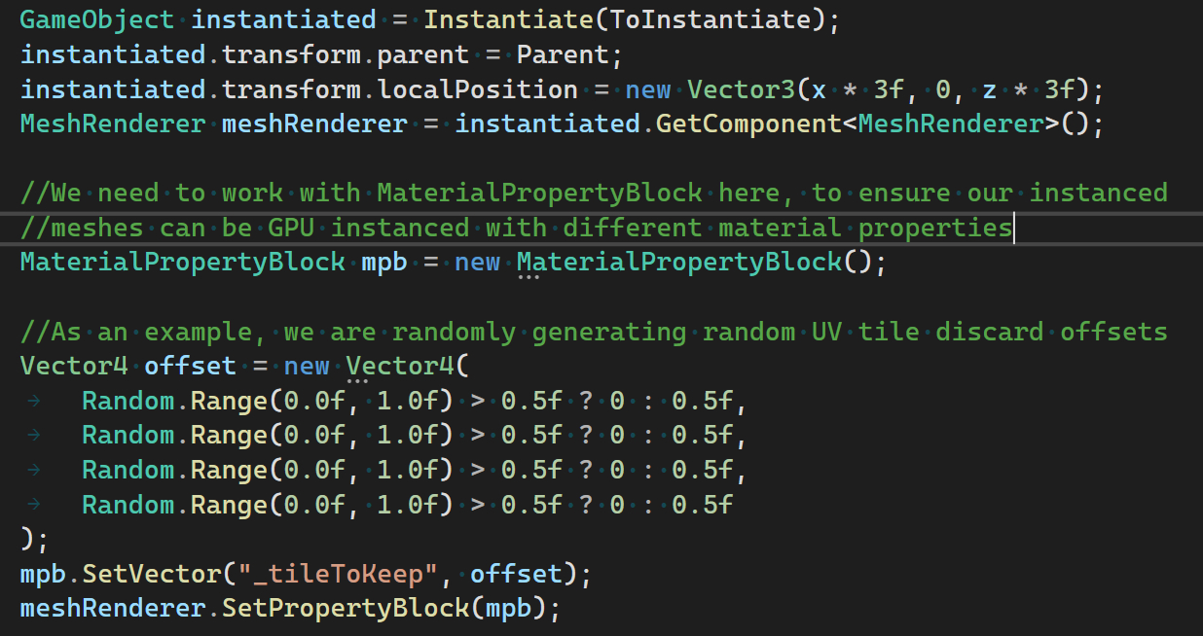Click the hint dots under new MaterialPropertyBlock()
This screenshot has width=1203, height=636.
click(529, 277)
